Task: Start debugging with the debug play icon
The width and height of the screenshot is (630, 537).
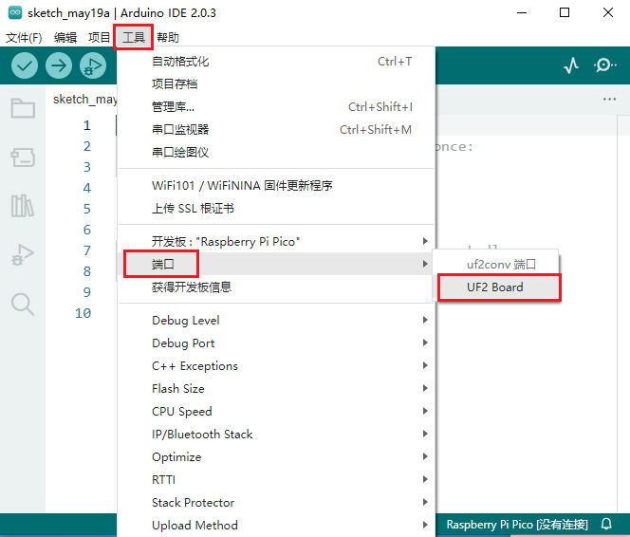Action: pyautogui.click(x=93, y=65)
